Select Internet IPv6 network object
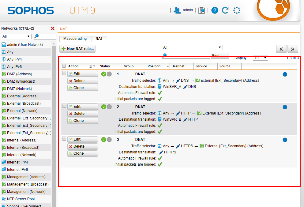 tap(26, 170)
